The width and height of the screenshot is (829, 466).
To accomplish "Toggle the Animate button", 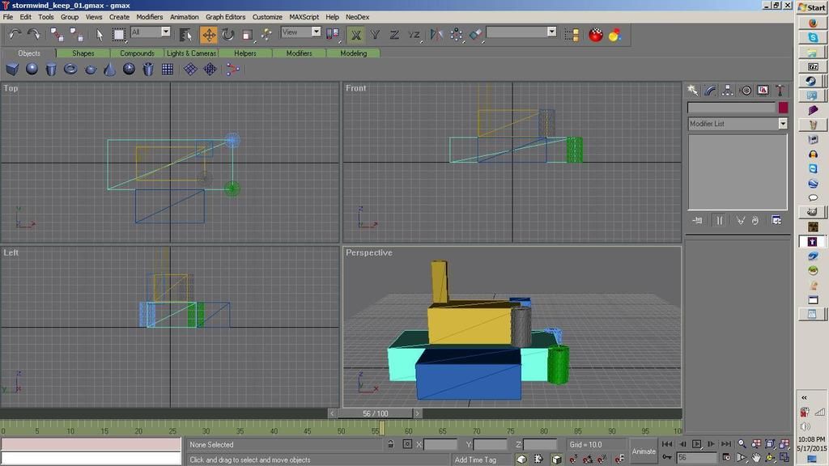I will coord(644,451).
